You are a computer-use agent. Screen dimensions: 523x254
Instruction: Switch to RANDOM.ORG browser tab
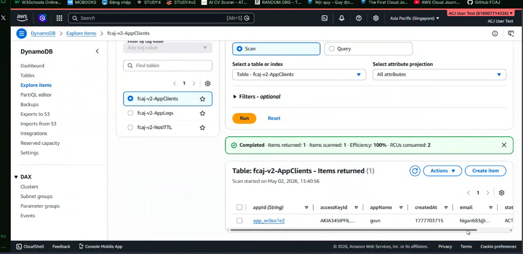click(278, 3)
